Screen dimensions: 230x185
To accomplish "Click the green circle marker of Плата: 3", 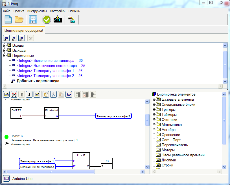I will pos(6,137).
